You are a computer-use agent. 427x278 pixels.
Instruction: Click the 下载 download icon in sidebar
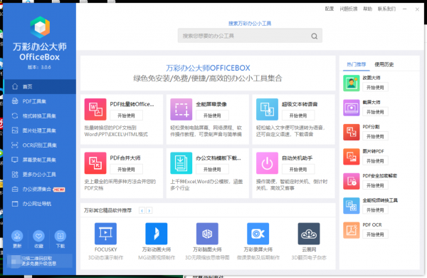coord(60,236)
